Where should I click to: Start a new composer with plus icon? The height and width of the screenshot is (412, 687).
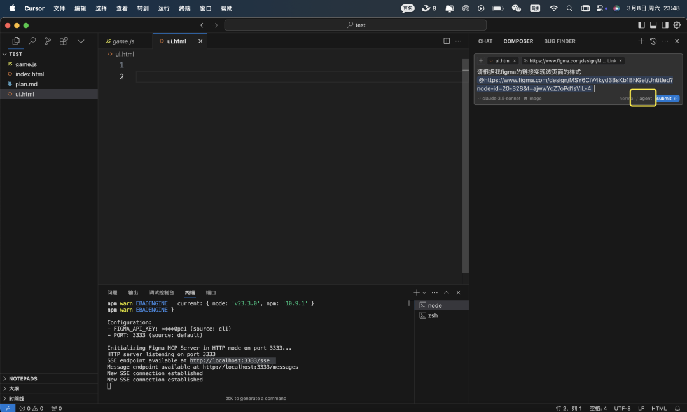point(641,41)
